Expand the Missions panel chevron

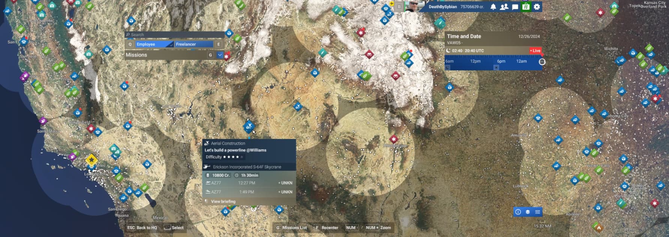pyautogui.click(x=220, y=55)
